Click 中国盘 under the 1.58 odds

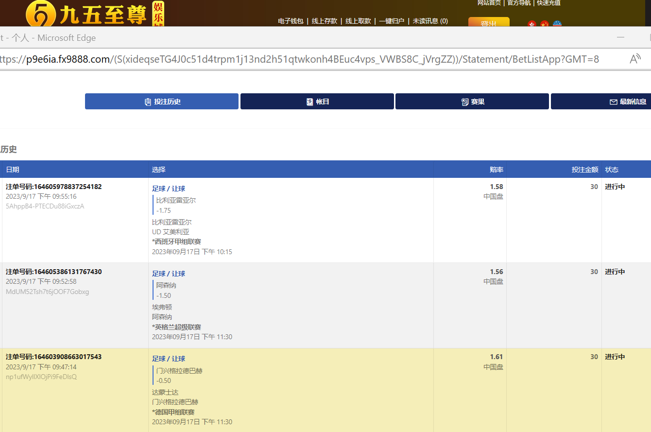point(493,197)
